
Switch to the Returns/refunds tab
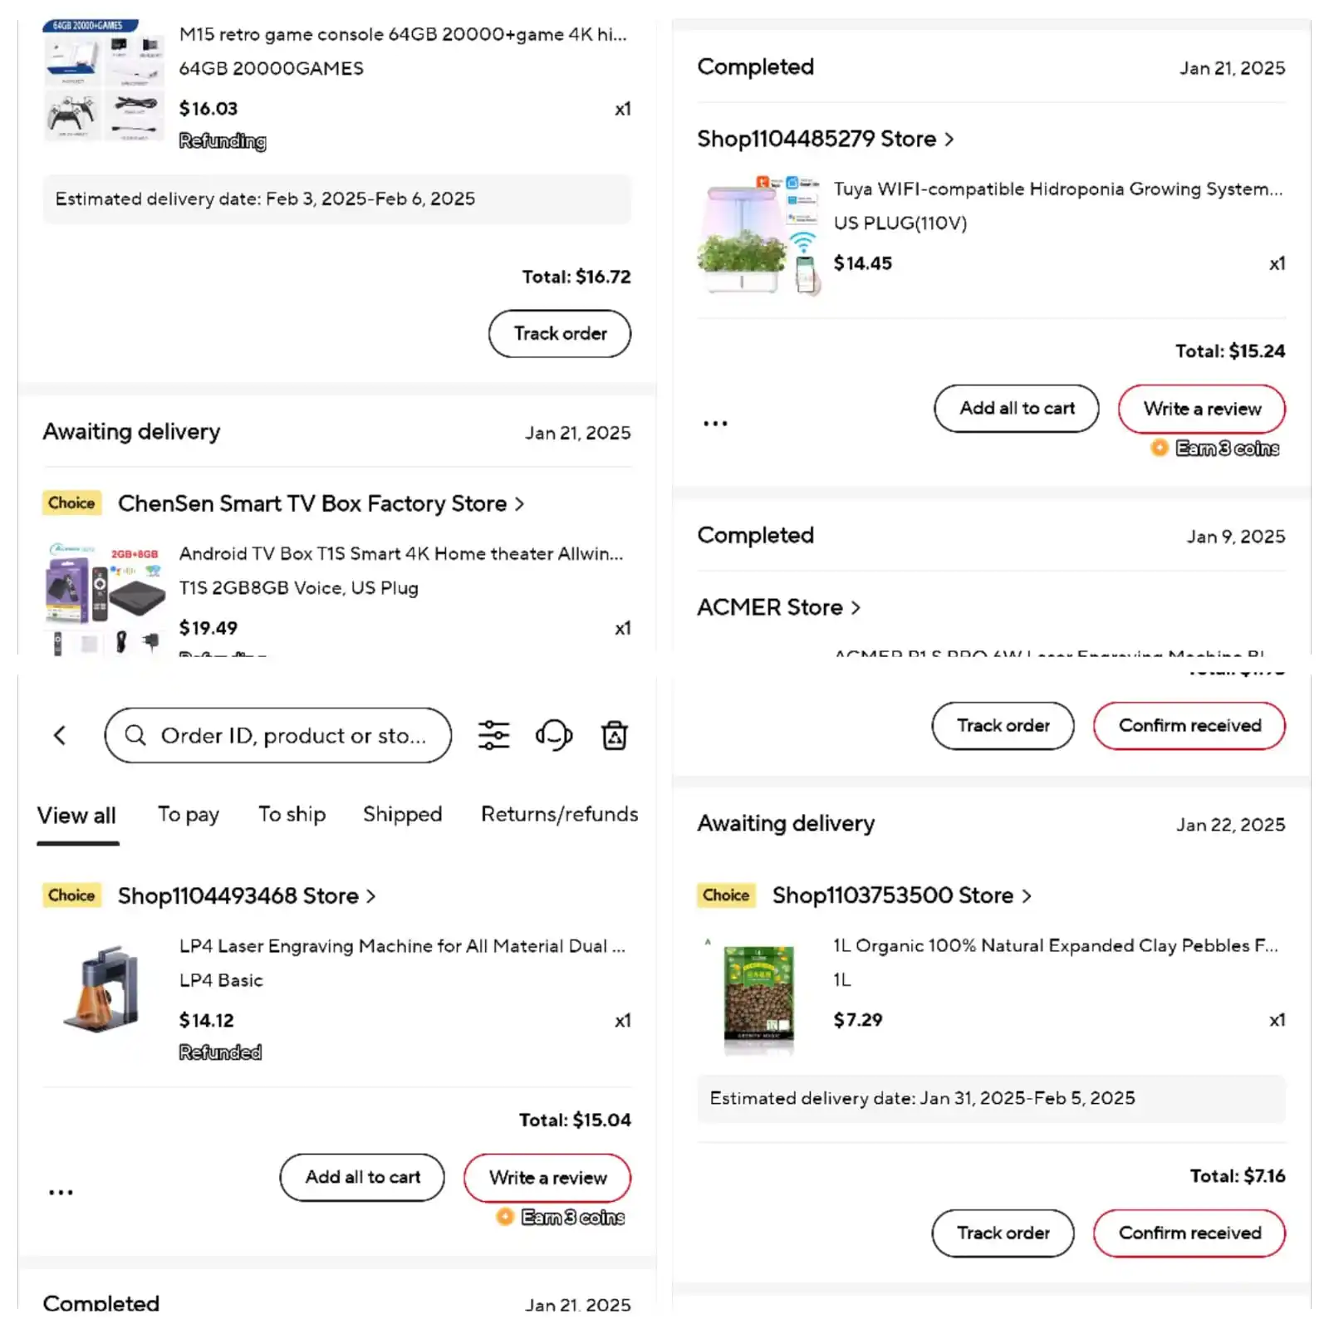(560, 814)
